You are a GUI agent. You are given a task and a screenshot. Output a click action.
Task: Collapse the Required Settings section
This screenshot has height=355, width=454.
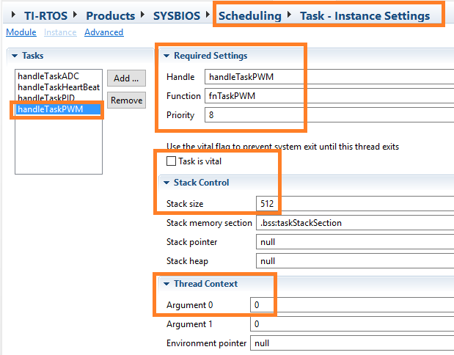point(166,56)
